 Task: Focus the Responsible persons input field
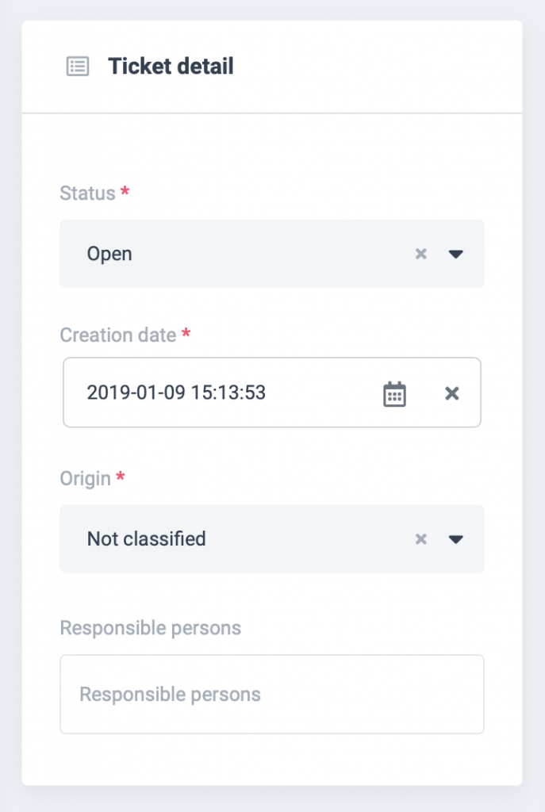pos(271,695)
